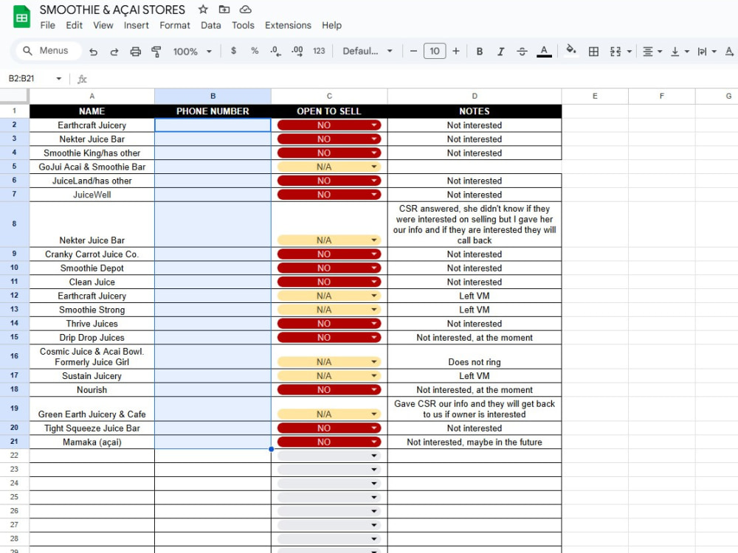Star this spreadsheet
This screenshot has height=553, width=738.
pyautogui.click(x=203, y=10)
